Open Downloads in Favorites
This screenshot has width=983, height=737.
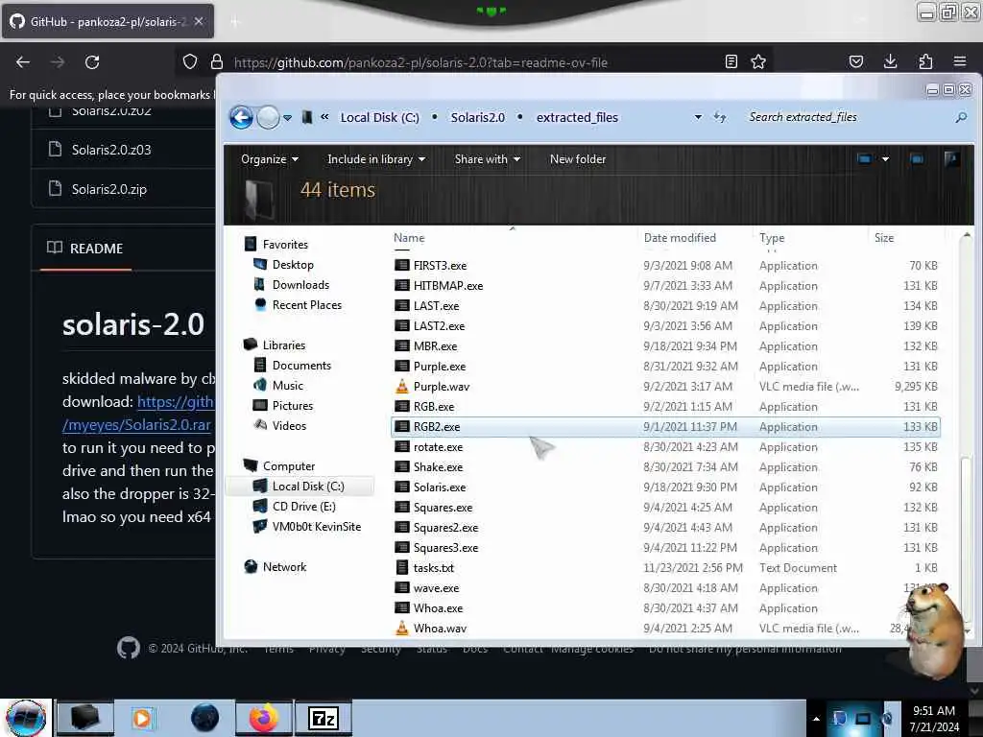(300, 284)
